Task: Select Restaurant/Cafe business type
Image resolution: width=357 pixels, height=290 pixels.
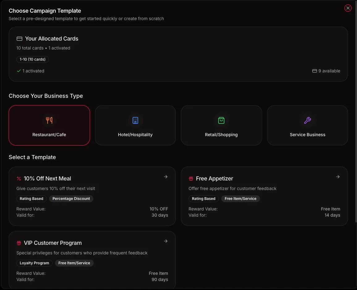Action: [49, 135]
